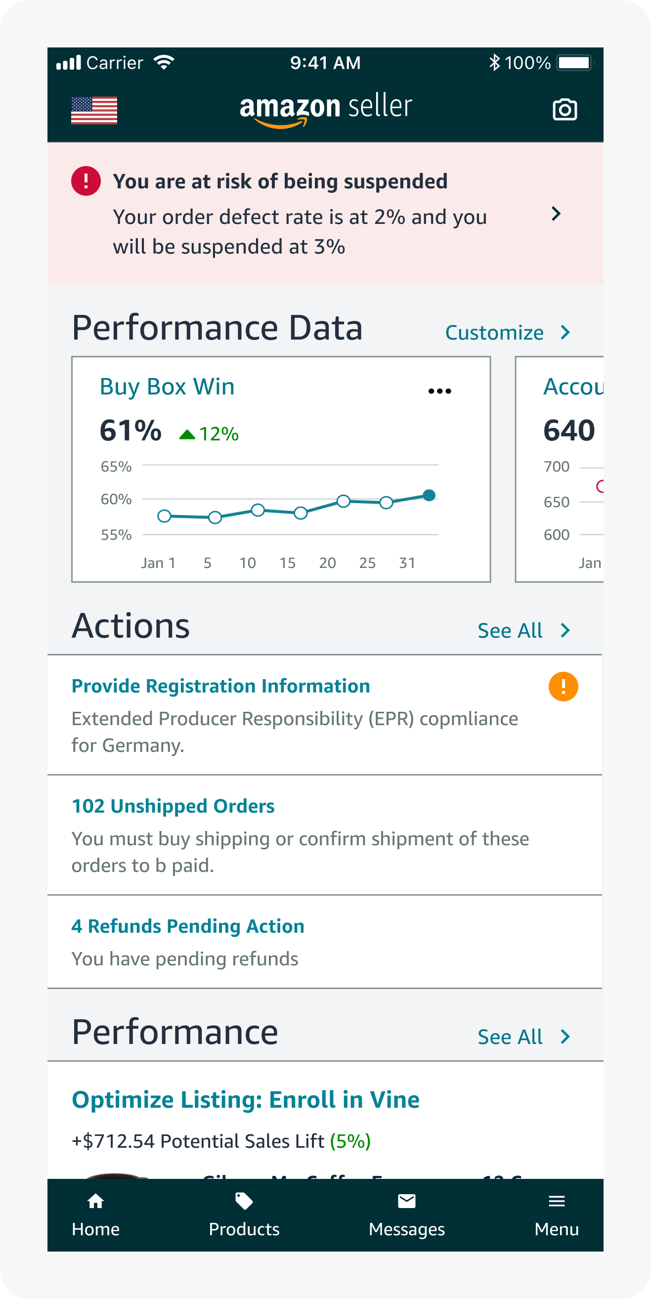Viewport: 651px width, 1299px height.
Task: Open the hamburger Menu tab
Action: (x=556, y=1215)
